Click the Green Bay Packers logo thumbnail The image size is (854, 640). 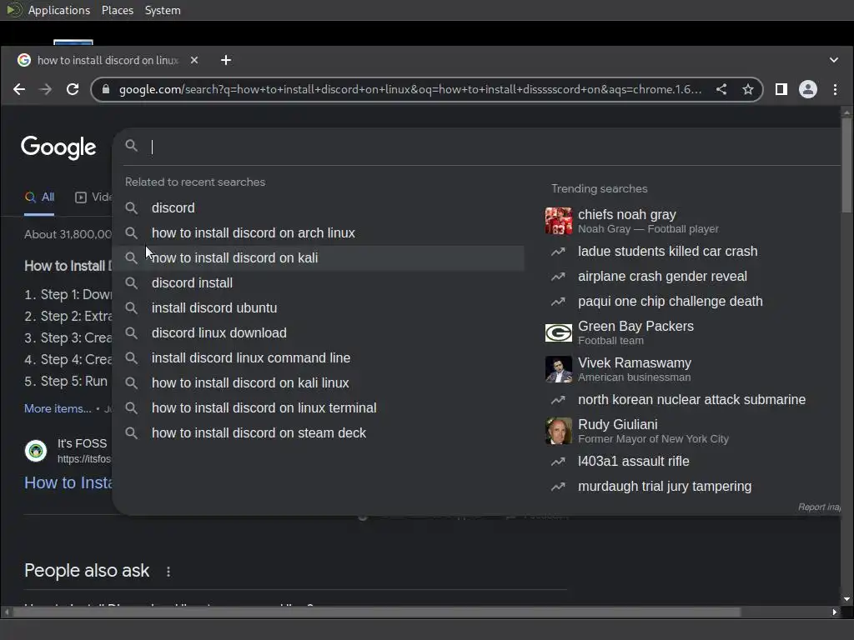click(558, 332)
